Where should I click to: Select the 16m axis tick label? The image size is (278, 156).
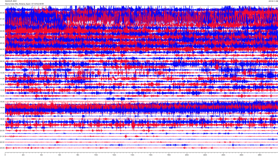pyautogui.click(x=151, y=155)
